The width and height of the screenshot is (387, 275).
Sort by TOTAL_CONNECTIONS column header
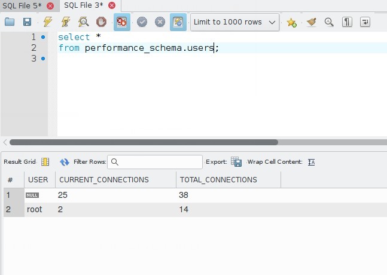coord(228,180)
